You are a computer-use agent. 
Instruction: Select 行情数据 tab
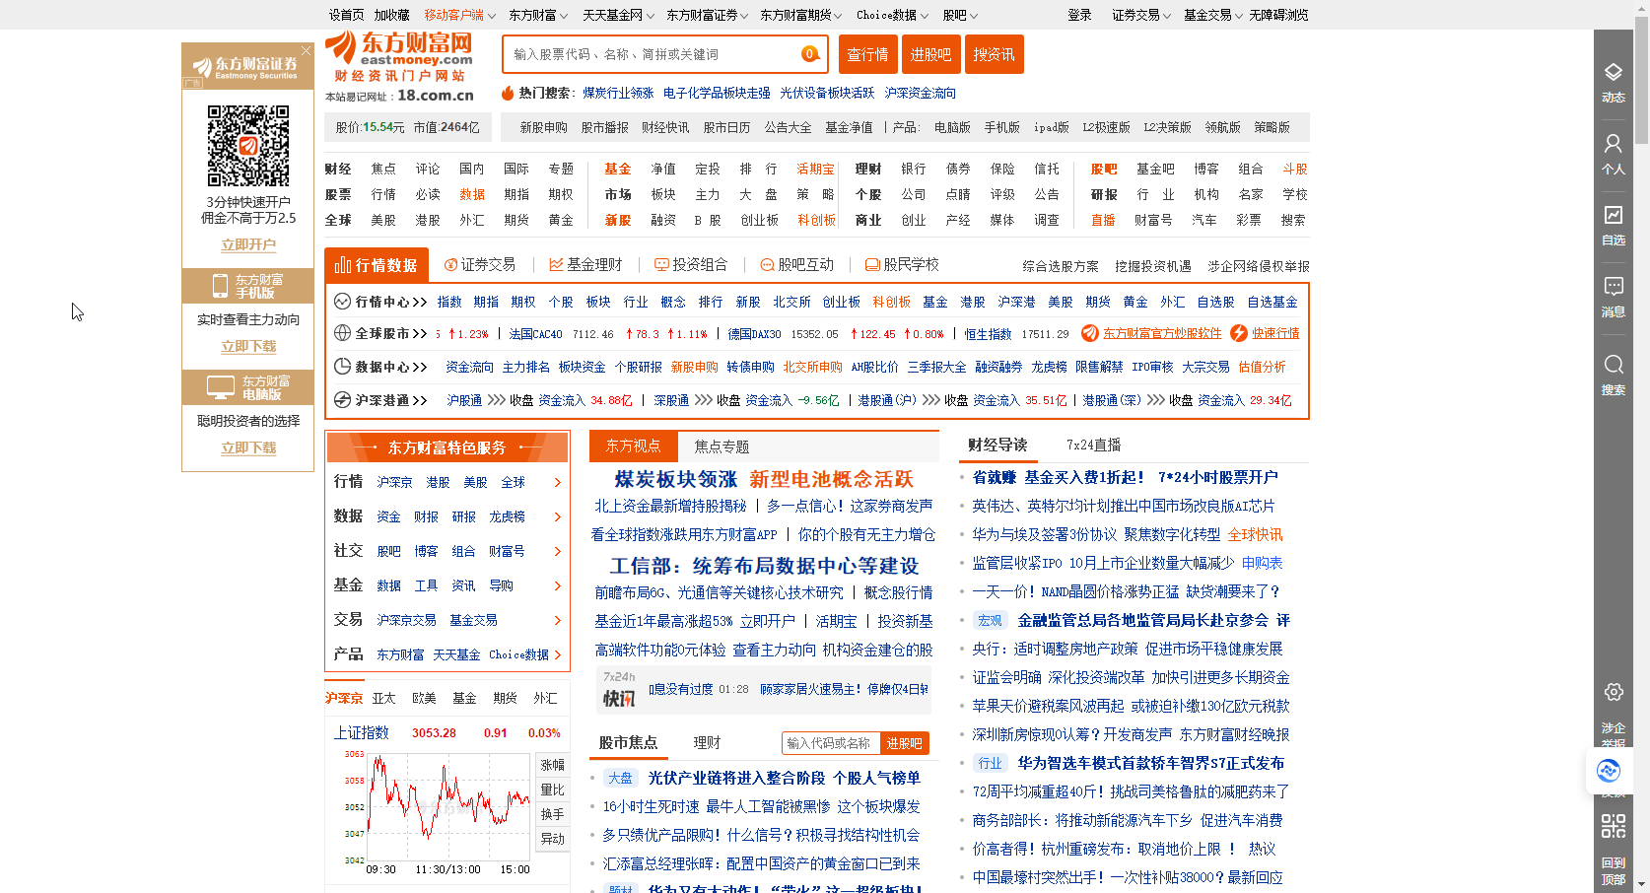point(377,265)
